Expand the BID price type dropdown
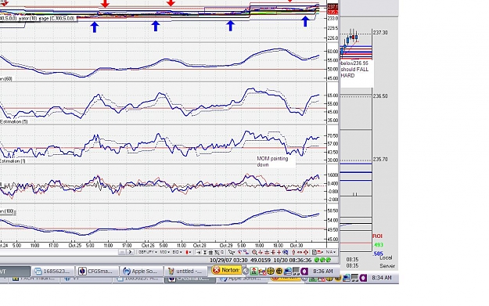489x306 pixels. click(178, 252)
